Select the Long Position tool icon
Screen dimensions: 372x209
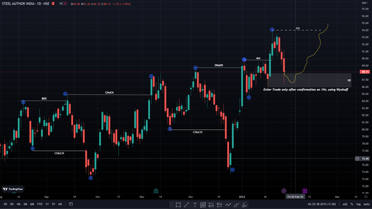(211, 205)
